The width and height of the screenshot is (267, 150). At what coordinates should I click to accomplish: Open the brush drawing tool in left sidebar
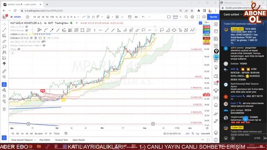(4, 41)
